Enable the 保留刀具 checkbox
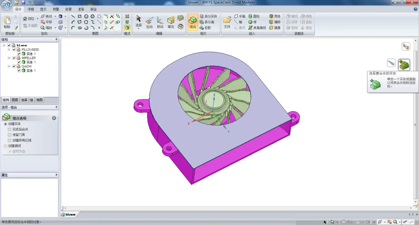419x225 pixels. (x=9, y=135)
